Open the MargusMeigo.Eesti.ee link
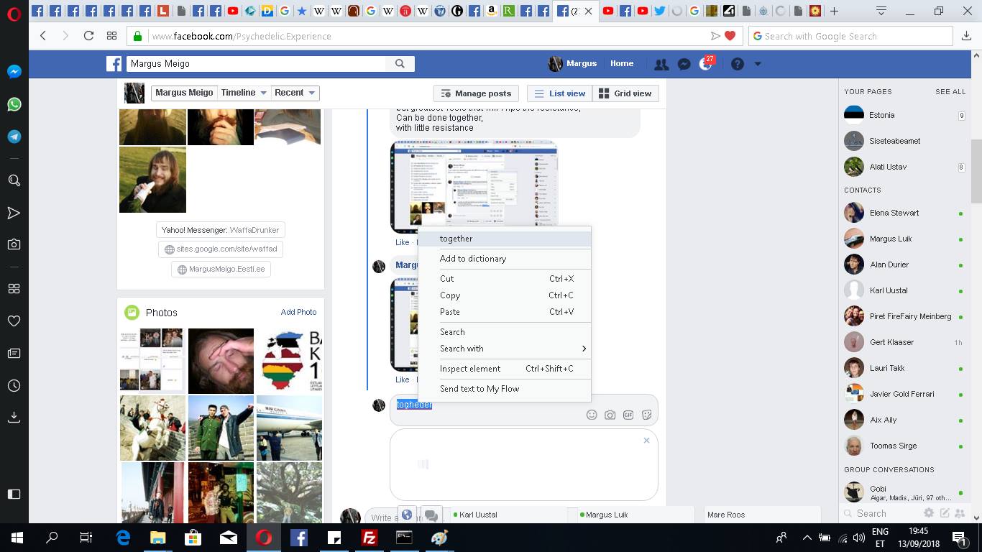The width and height of the screenshot is (982, 552). (221, 270)
